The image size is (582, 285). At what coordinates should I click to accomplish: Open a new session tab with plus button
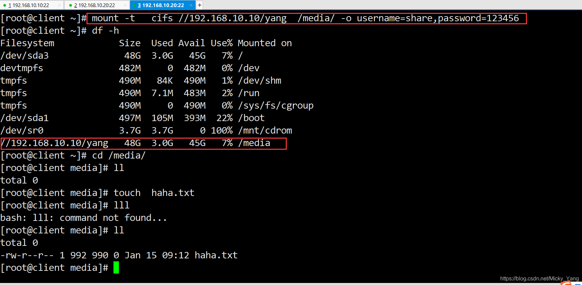(x=200, y=5)
